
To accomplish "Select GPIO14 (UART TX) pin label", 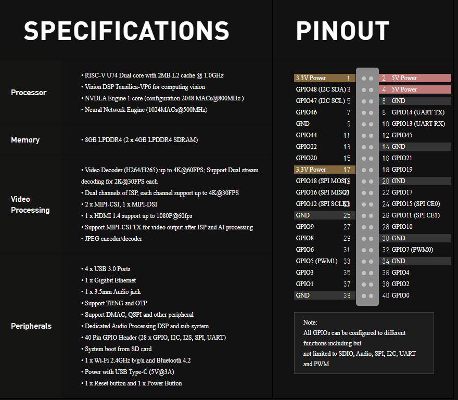I will coord(418,112).
